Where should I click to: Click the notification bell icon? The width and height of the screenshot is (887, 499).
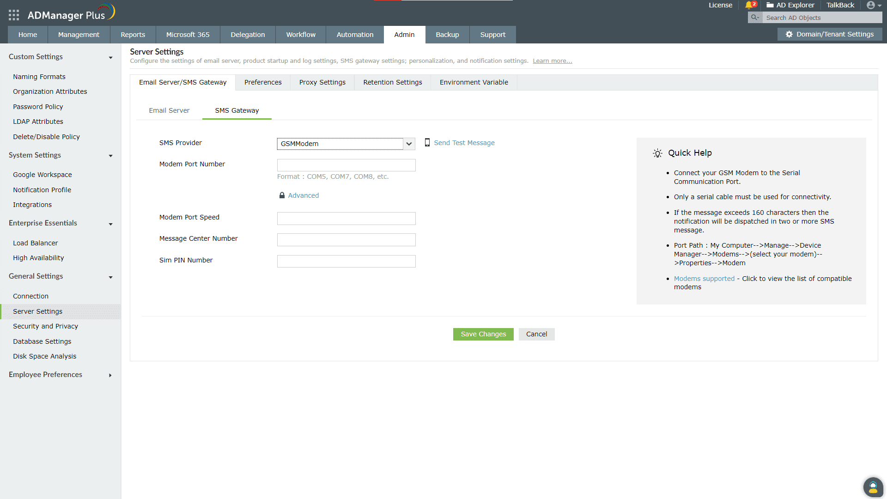coord(749,5)
